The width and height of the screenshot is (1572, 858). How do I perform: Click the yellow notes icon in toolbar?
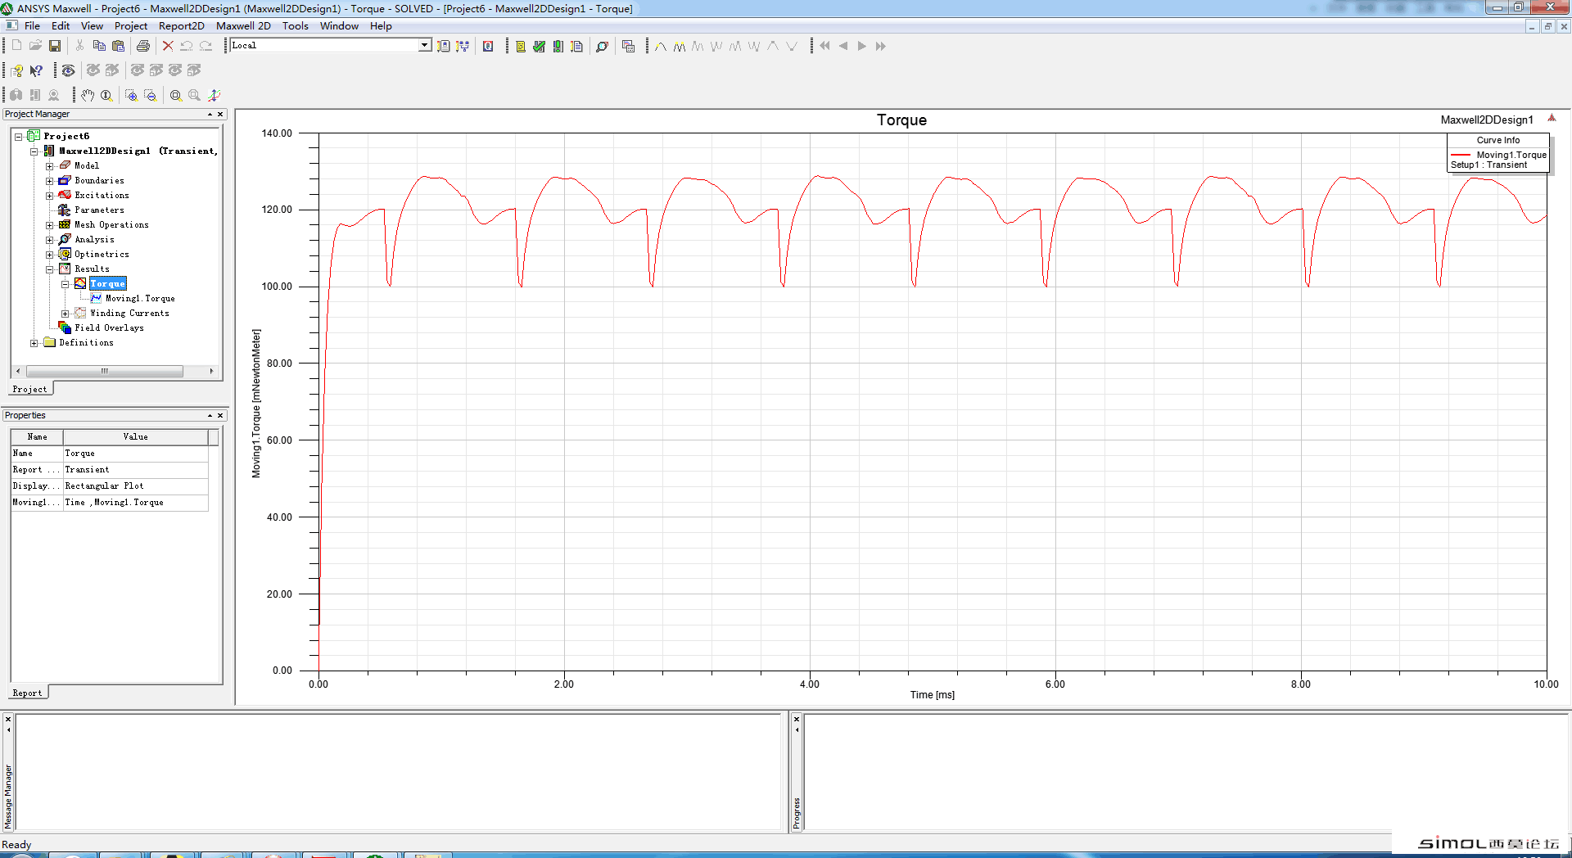(x=520, y=46)
